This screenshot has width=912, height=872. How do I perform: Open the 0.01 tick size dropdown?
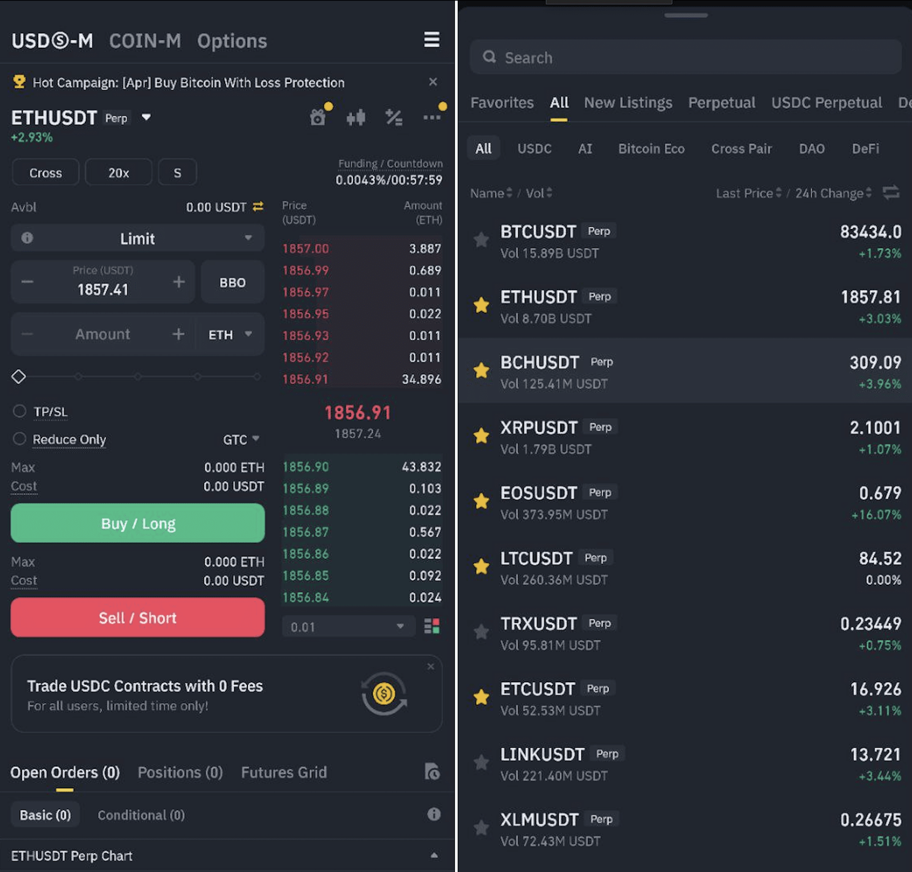348,626
